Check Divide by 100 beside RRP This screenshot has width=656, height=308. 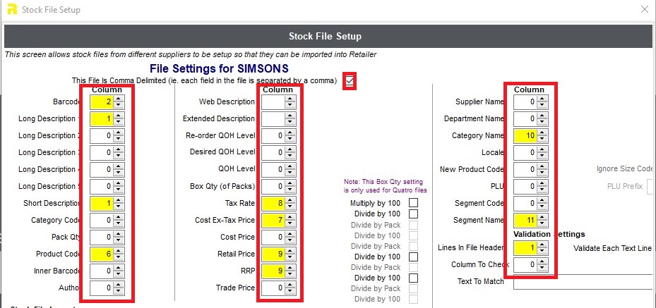coord(413,278)
